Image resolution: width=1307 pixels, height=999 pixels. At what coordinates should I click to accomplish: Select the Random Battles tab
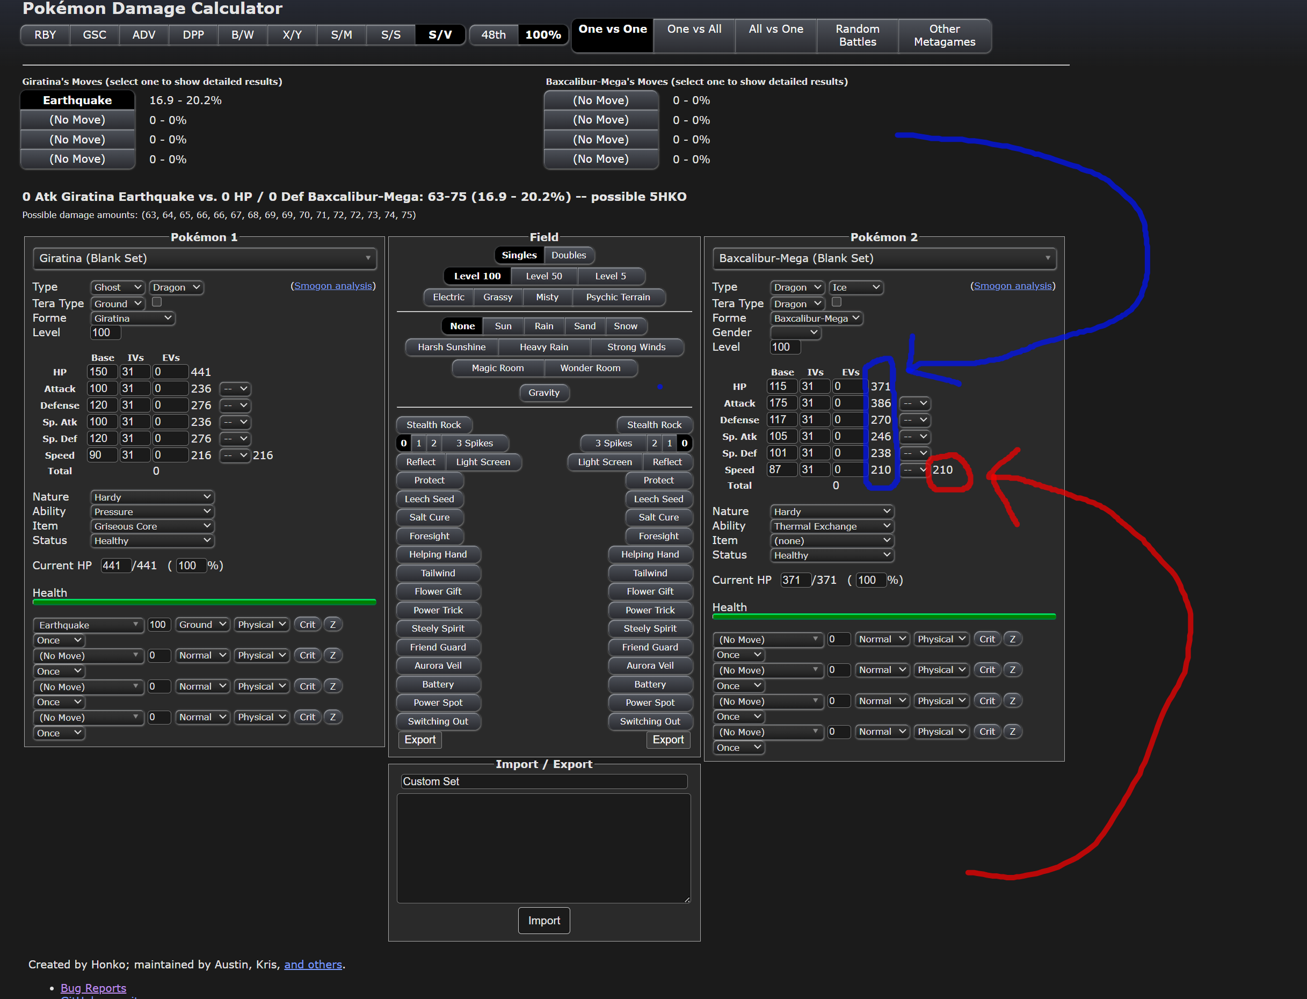point(856,35)
